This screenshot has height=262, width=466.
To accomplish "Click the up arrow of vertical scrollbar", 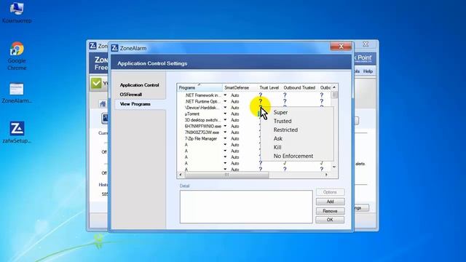I will tap(334, 87).
